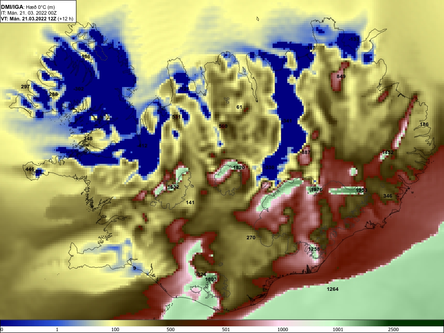Click the map value 1803

pyautogui.click(x=211, y=279)
